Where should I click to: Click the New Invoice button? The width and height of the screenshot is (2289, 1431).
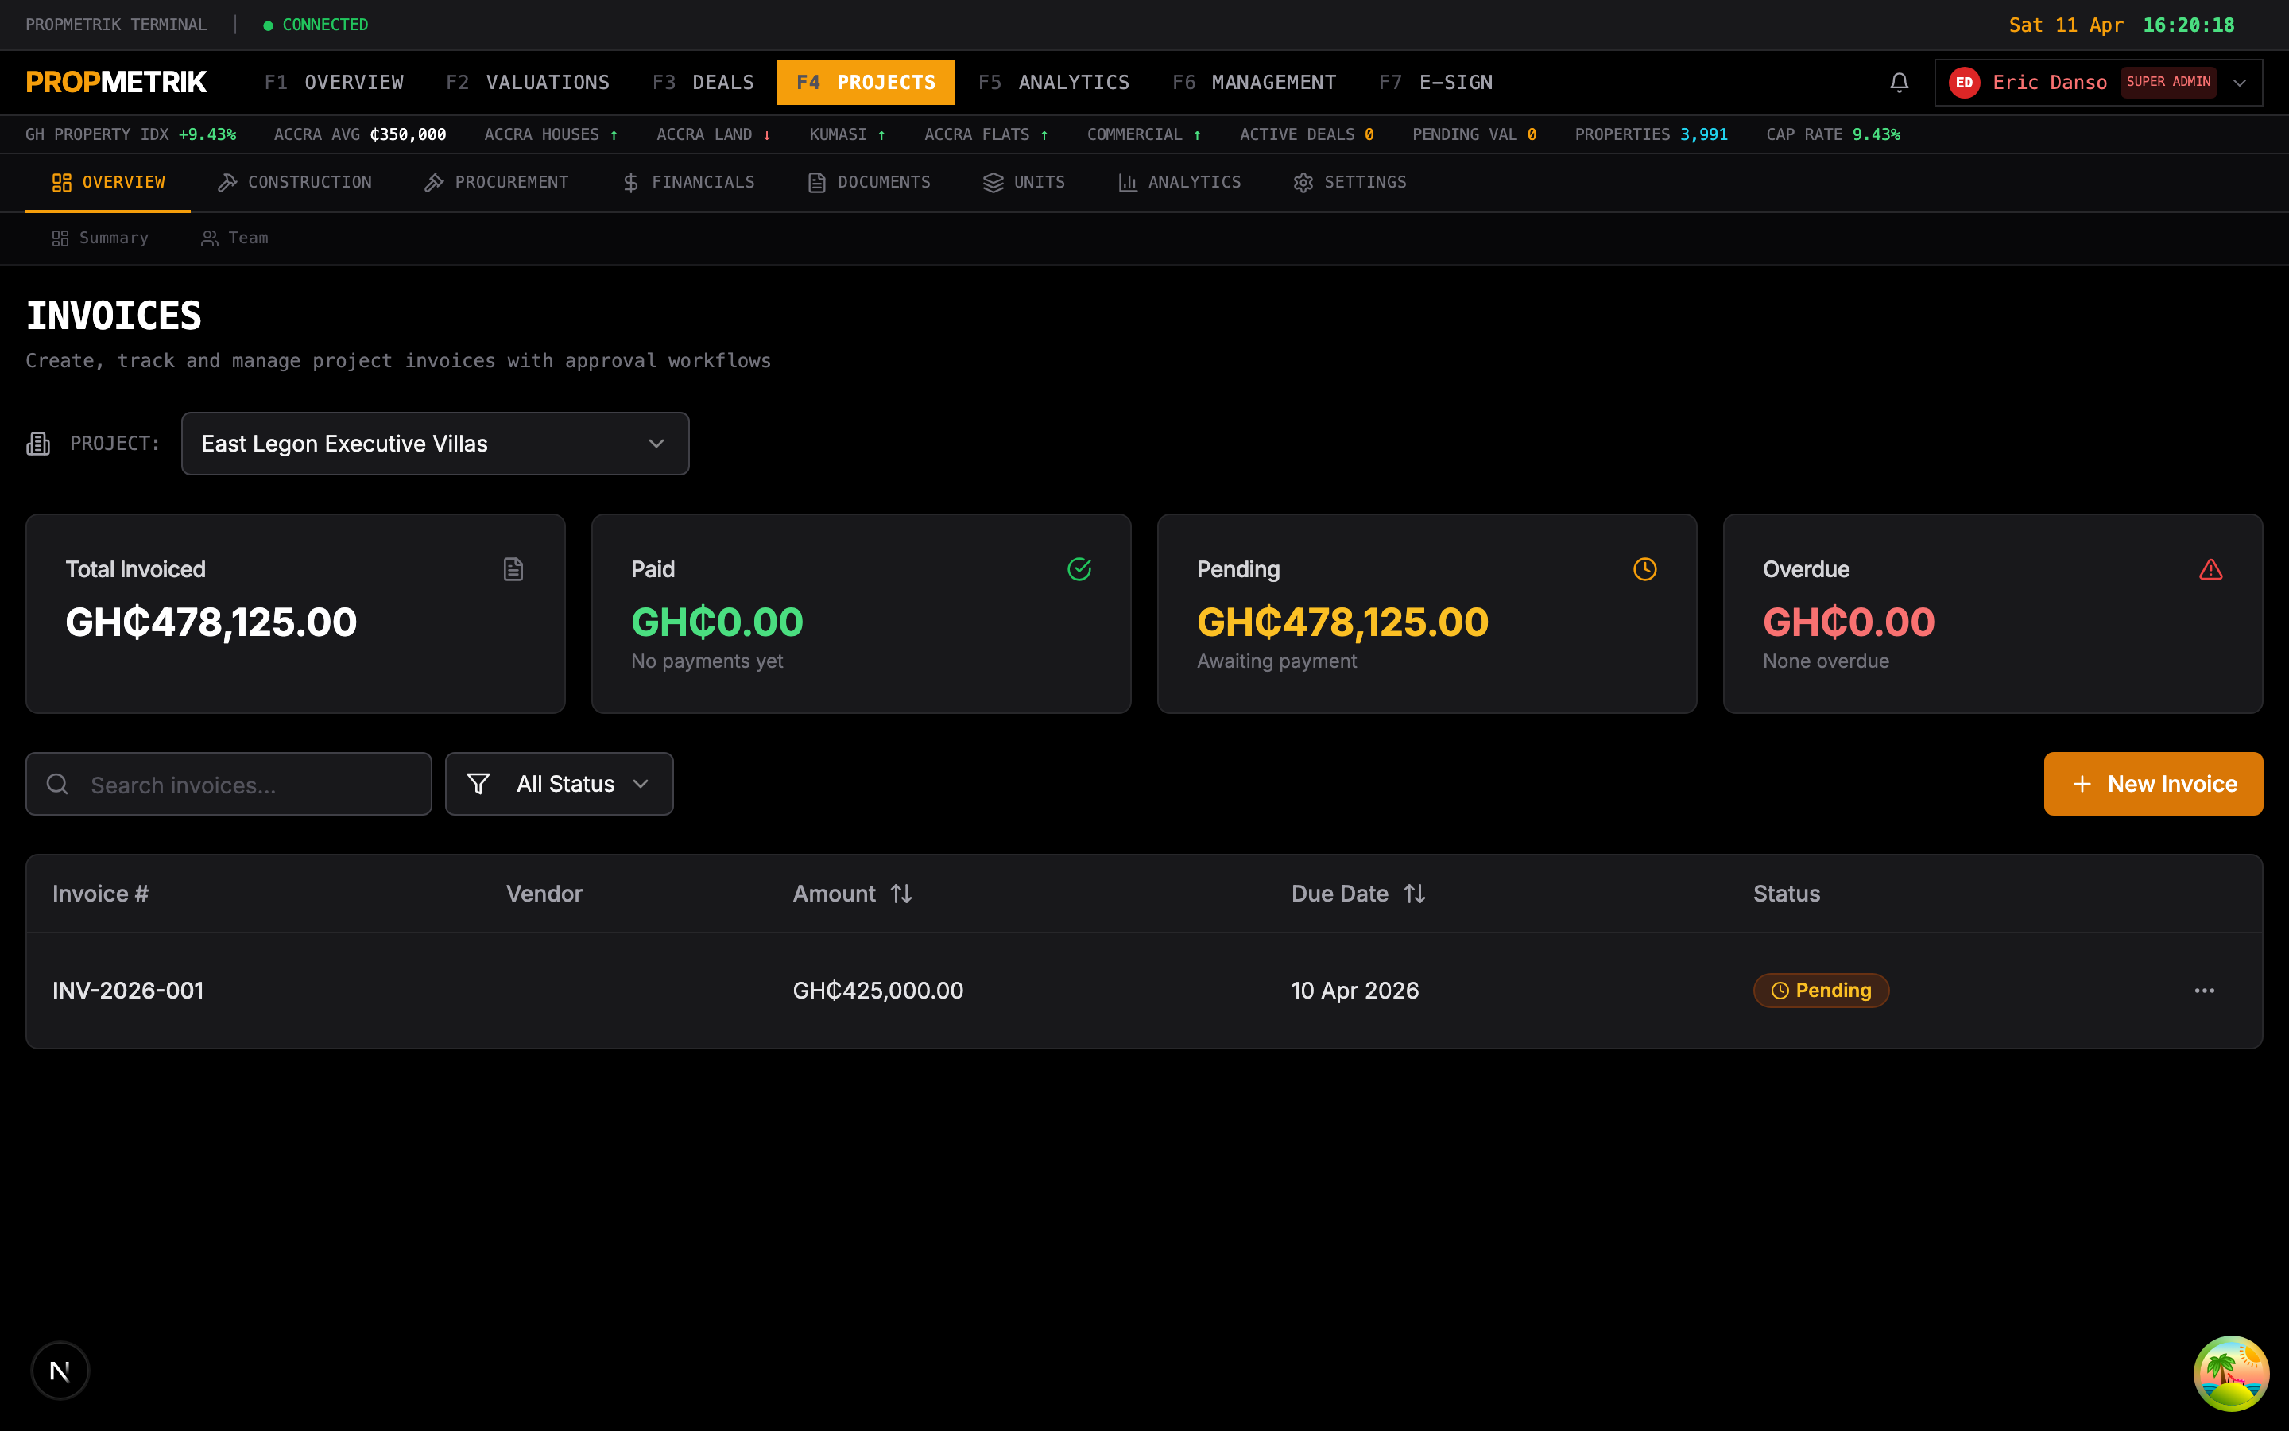(x=2153, y=784)
